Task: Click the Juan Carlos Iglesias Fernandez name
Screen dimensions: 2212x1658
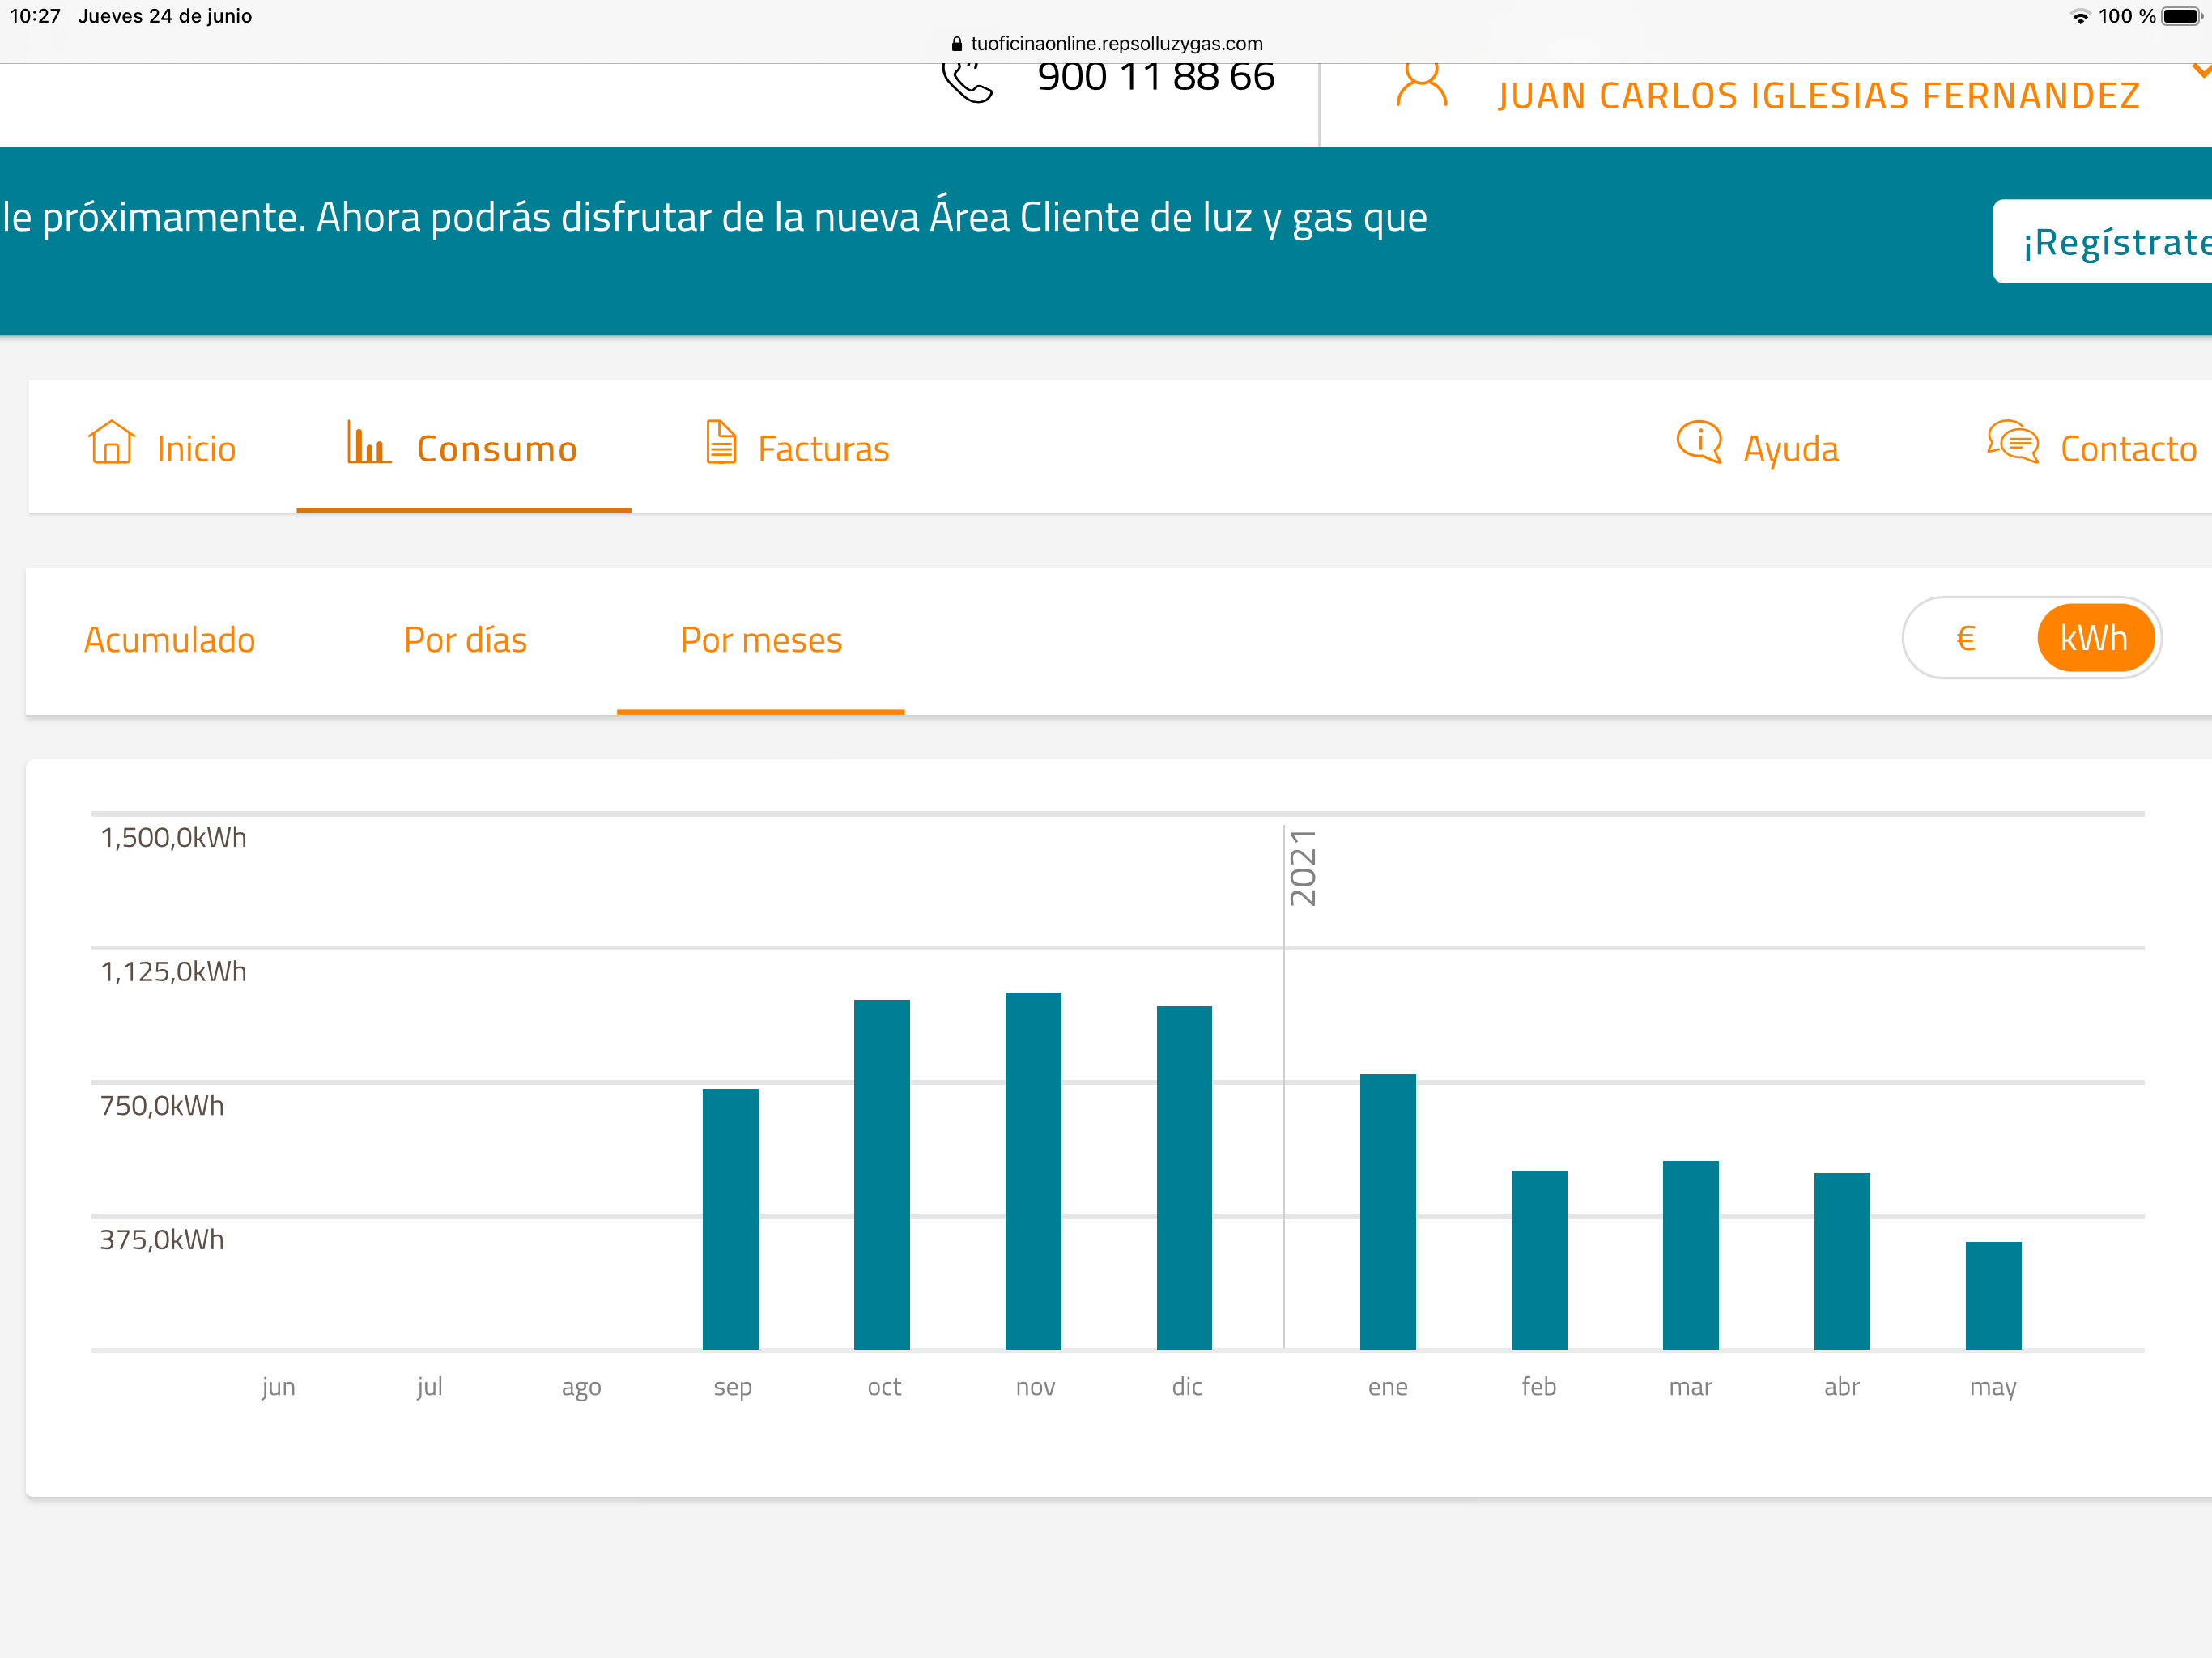Action: click(x=1818, y=96)
